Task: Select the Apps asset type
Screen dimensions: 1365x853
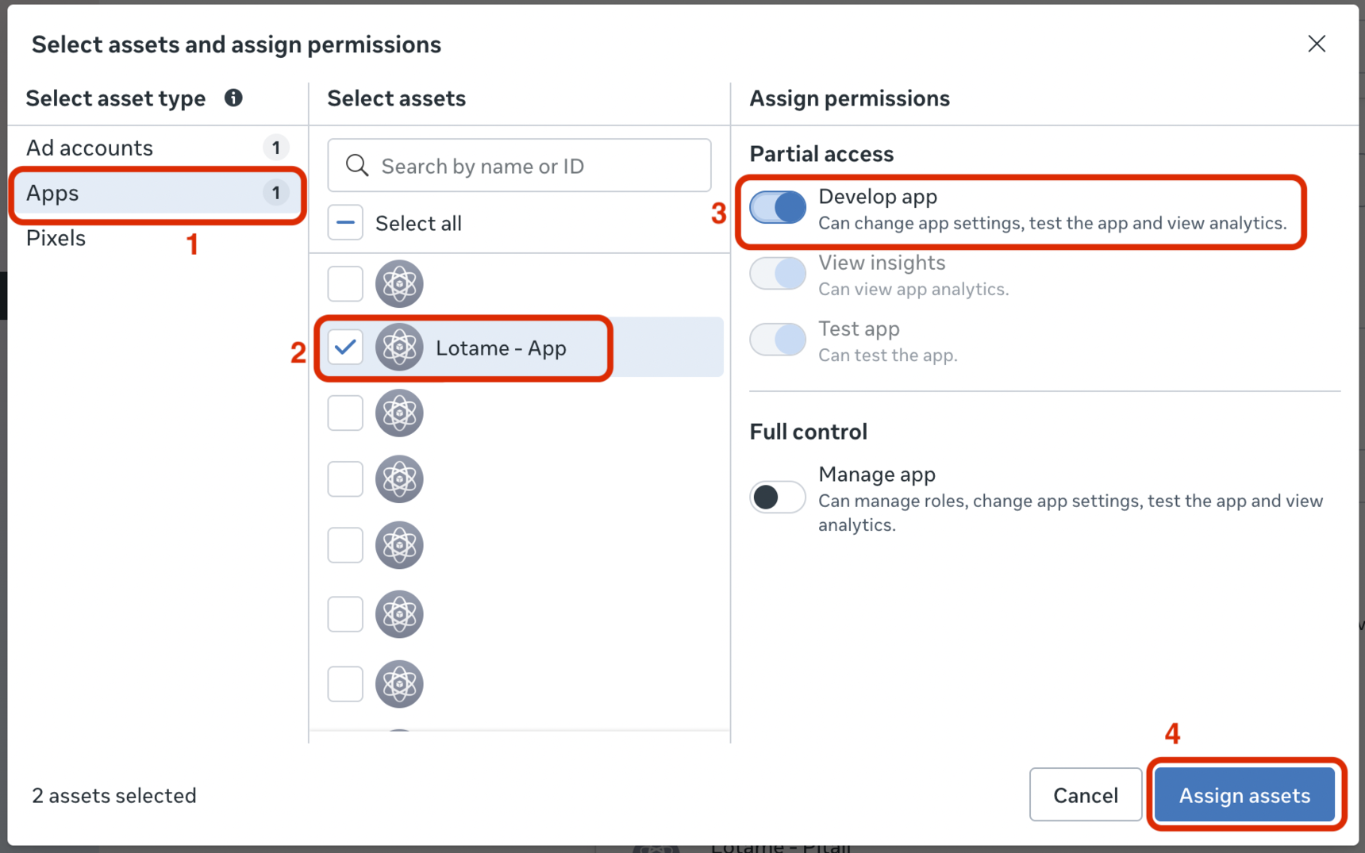Action: point(52,193)
